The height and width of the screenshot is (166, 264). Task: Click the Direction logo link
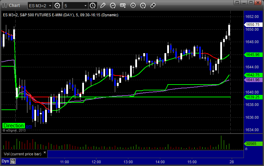[14, 126]
